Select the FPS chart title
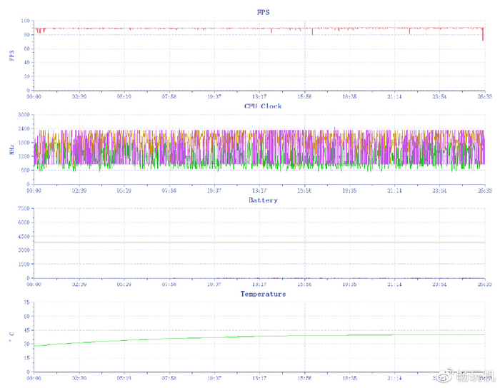500x388 pixels. (x=263, y=12)
